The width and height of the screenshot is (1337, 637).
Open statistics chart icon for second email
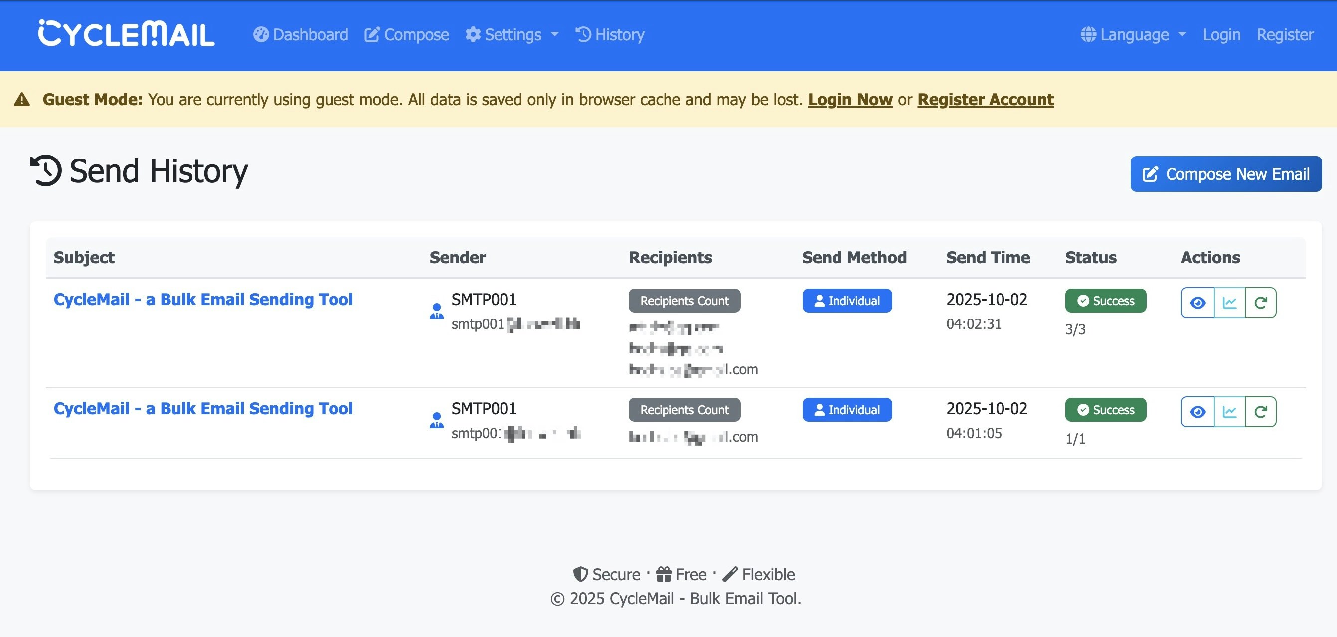(1229, 412)
